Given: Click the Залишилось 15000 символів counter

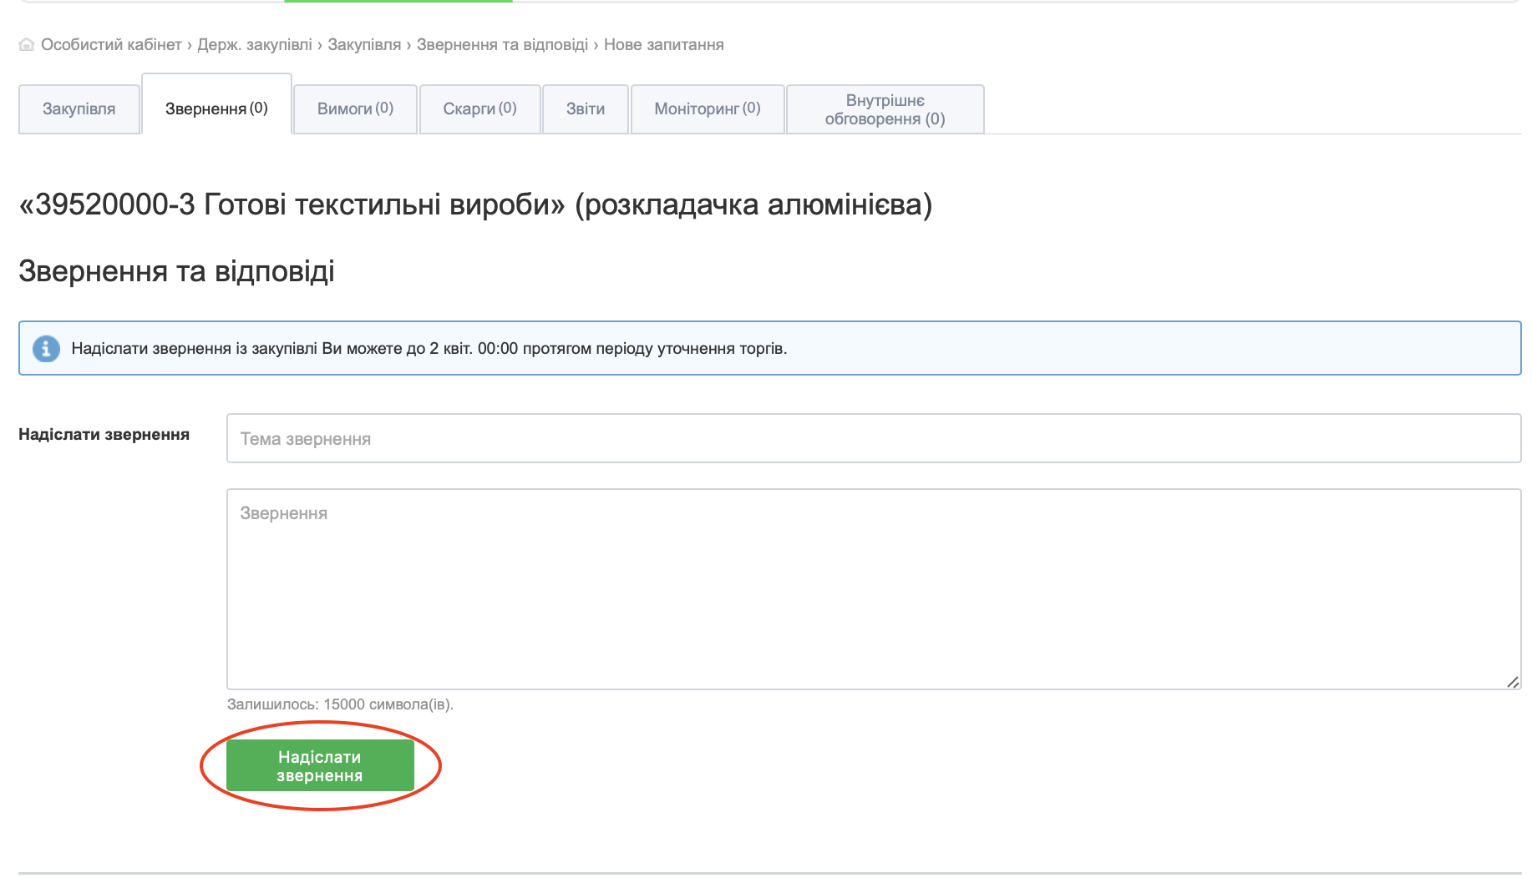Looking at the screenshot, I should pos(340,704).
